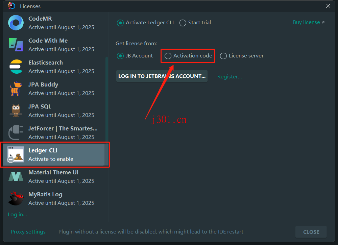Click the MyBatis Log bird icon

pyautogui.click(x=16, y=198)
